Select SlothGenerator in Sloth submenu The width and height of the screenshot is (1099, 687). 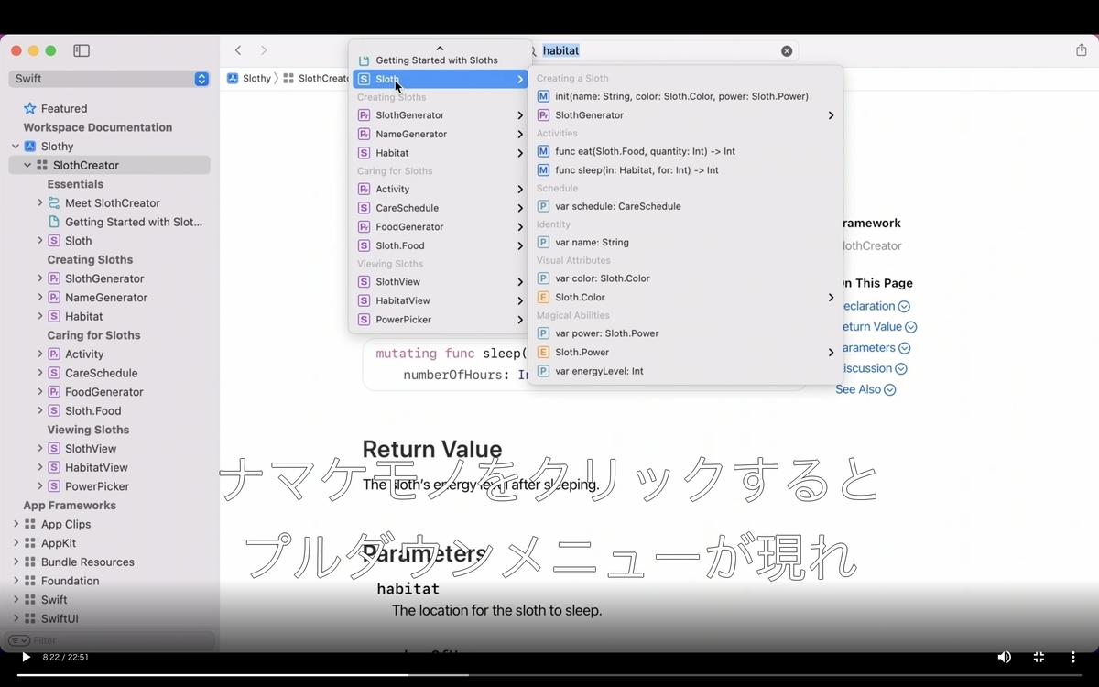pos(685,115)
